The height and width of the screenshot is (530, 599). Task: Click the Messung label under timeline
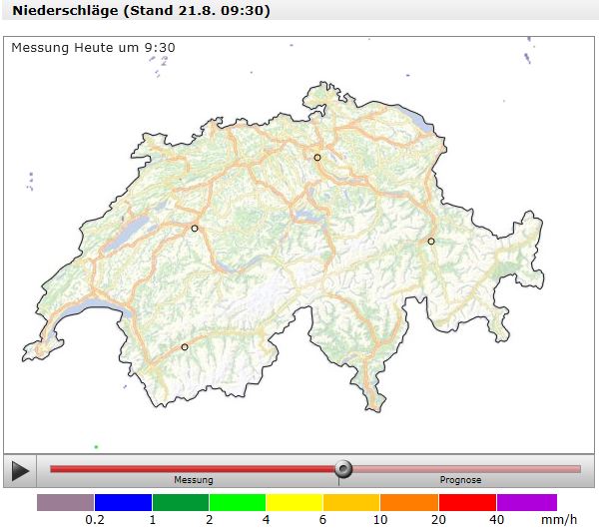coord(194,480)
